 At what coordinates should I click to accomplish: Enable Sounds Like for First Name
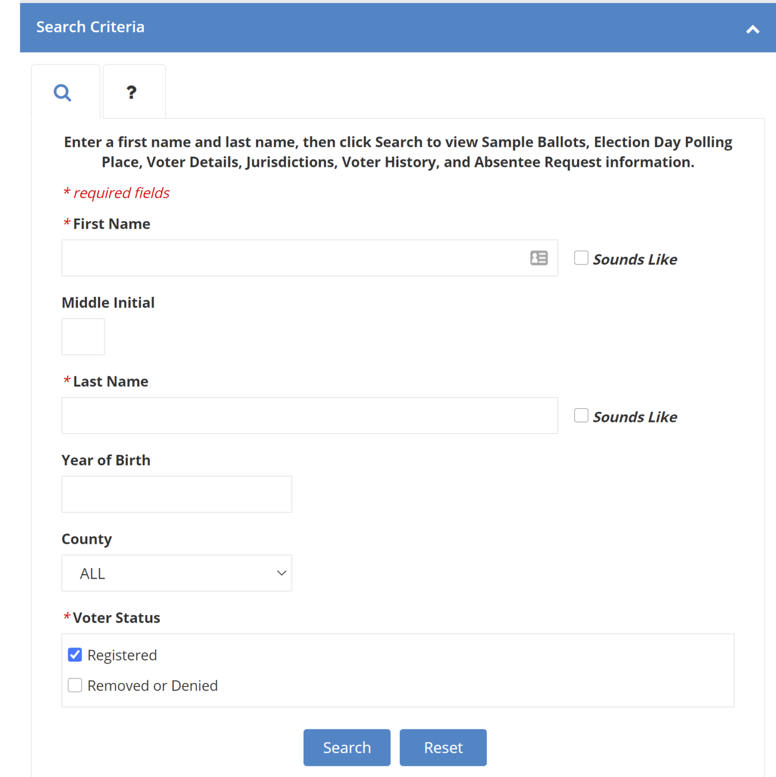581,257
